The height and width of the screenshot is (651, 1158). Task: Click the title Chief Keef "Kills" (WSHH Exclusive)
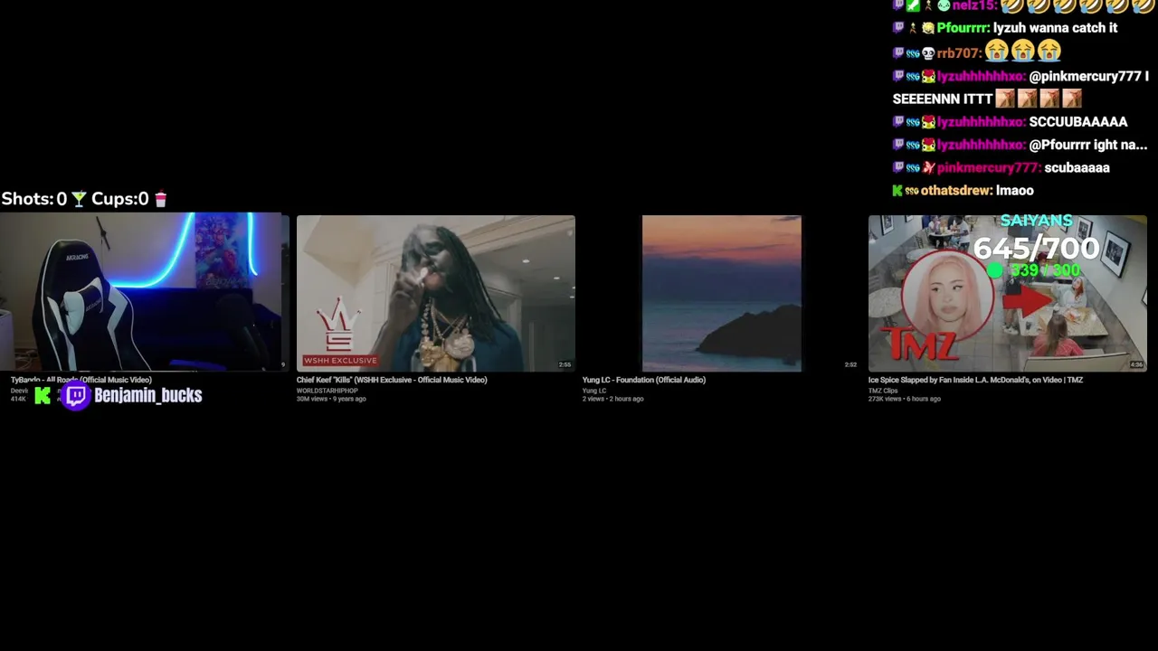(392, 380)
